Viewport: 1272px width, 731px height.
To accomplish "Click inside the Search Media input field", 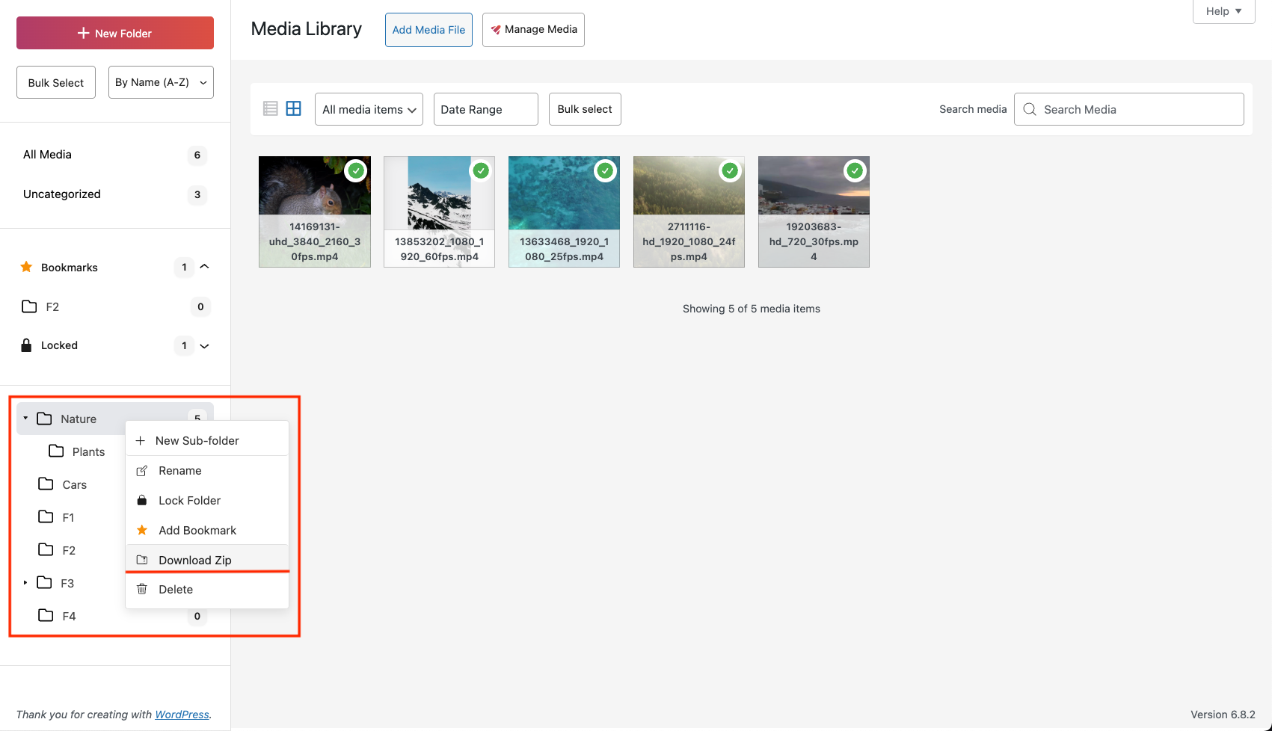I will click(1107, 109).
